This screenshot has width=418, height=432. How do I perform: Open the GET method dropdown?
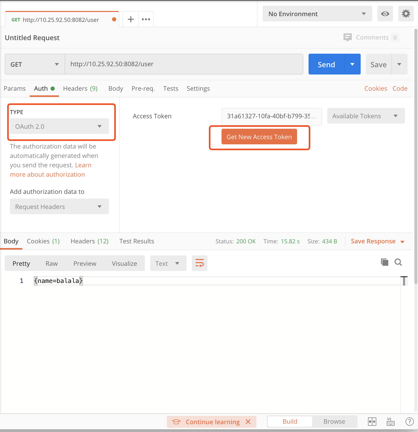pyautogui.click(x=35, y=64)
